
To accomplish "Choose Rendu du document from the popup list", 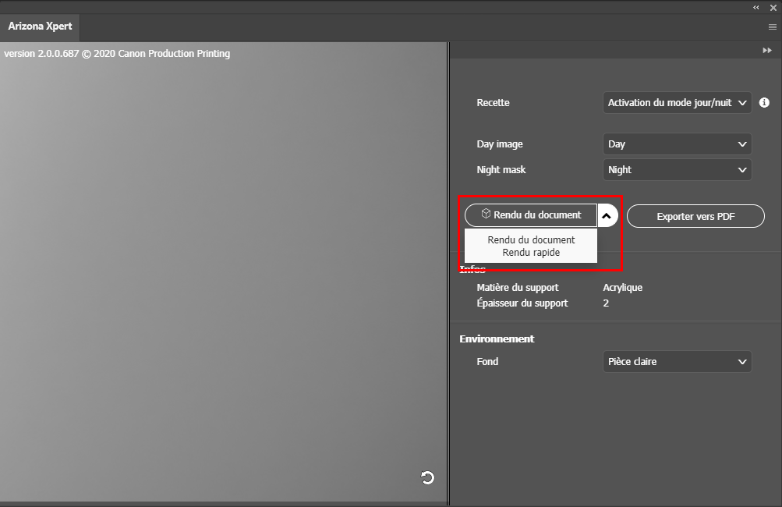I will 531,240.
